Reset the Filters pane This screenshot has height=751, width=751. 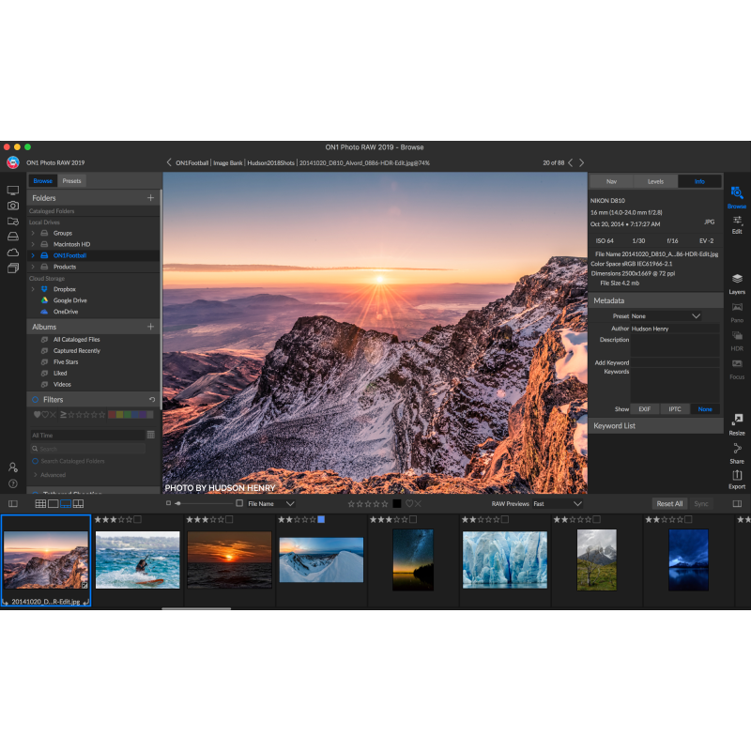coord(152,400)
